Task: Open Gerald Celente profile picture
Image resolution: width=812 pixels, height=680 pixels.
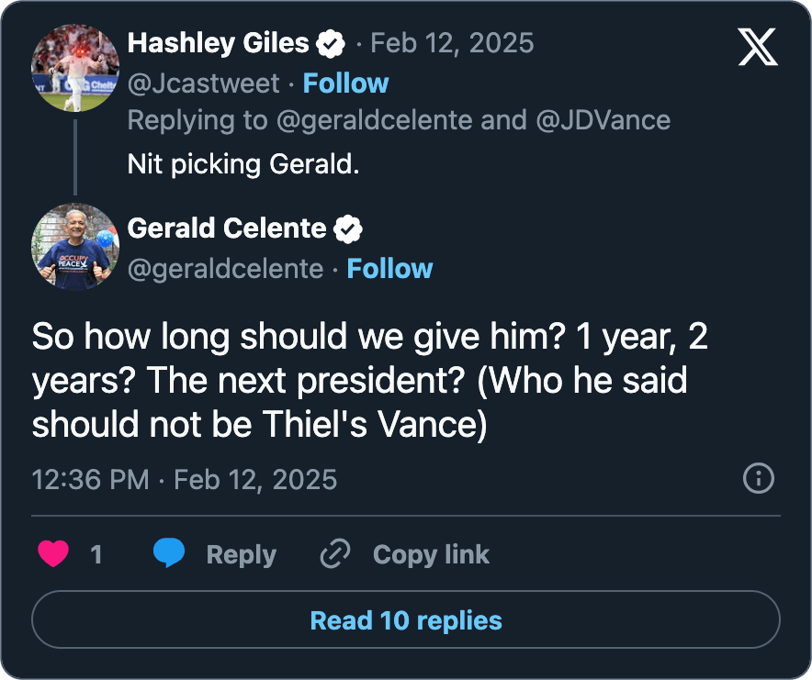Action: [75, 246]
